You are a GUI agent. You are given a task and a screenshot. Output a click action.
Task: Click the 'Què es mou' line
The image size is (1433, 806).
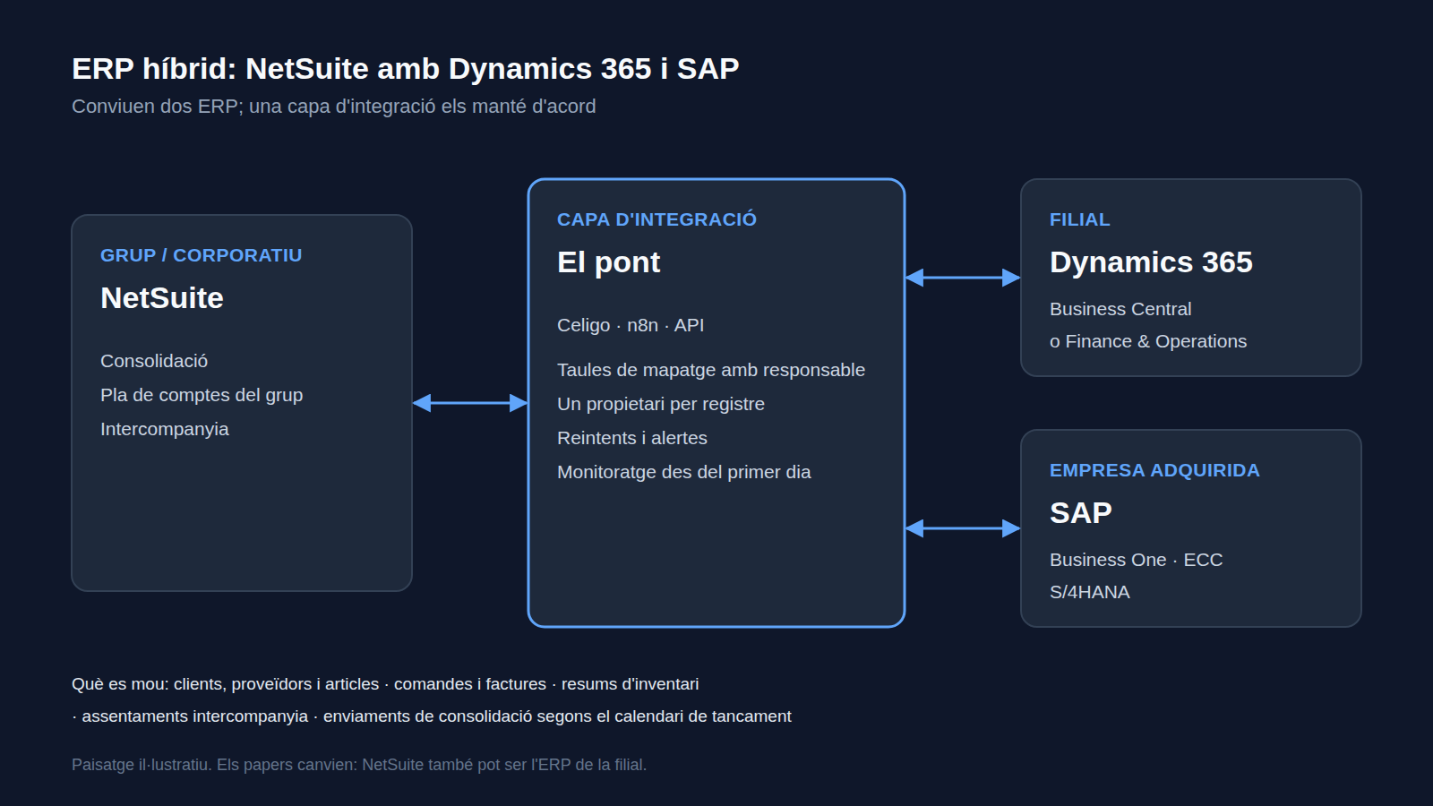click(385, 684)
